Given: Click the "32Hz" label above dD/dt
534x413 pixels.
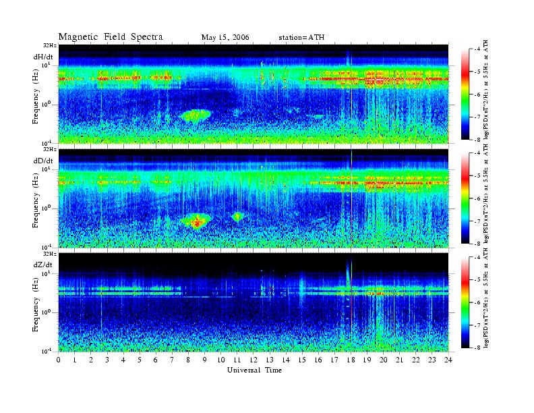Looking at the screenshot, I should click(49, 149).
